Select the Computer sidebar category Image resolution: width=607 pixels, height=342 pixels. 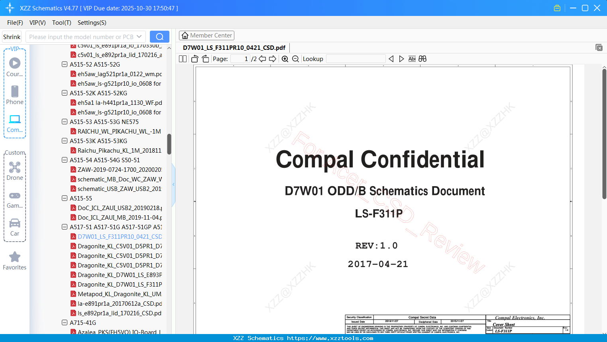[x=15, y=124]
